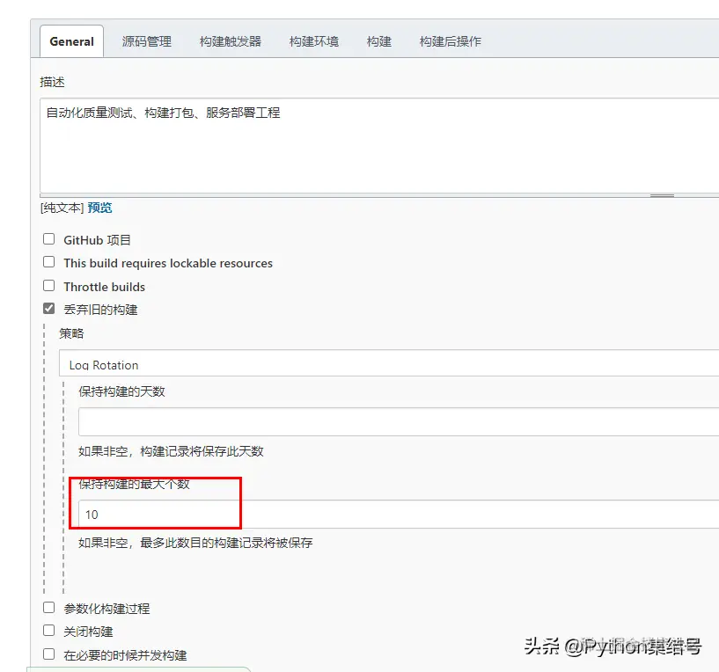Viewport: 719px width, 672px height.
Task: Enable the GitHub 项目 checkbox
Action: [x=49, y=239]
